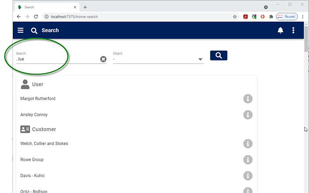Open the Adobe Acrobat extension
The image size is (309, 193).
245,17
